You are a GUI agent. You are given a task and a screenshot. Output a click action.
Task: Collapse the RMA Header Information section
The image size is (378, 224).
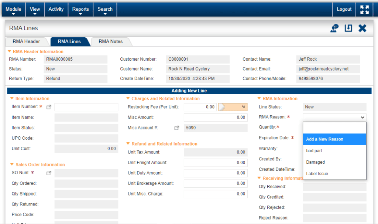point(9,51)
